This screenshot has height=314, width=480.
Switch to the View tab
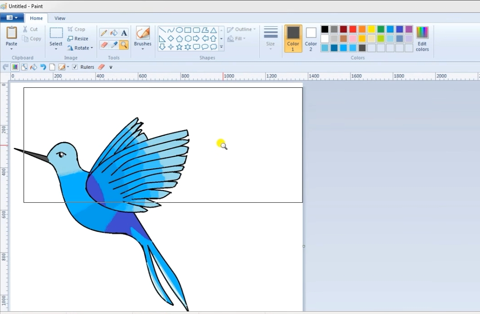(60, 18)
